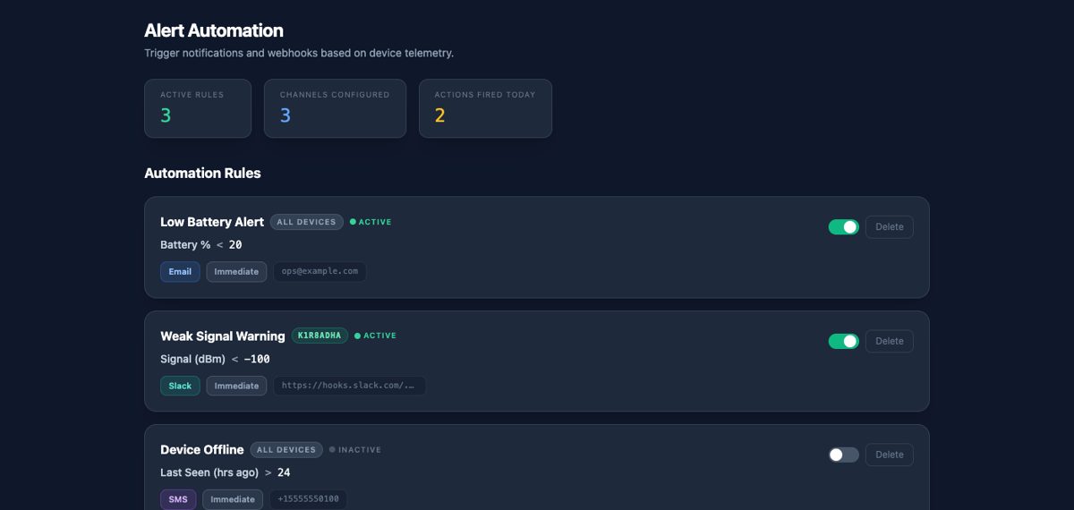
Task: Delete the Device Offline rule
Action: click(890, 455)
